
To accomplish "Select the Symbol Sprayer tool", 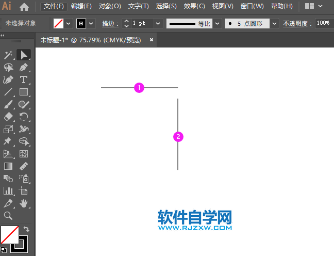I will (24, 179).
